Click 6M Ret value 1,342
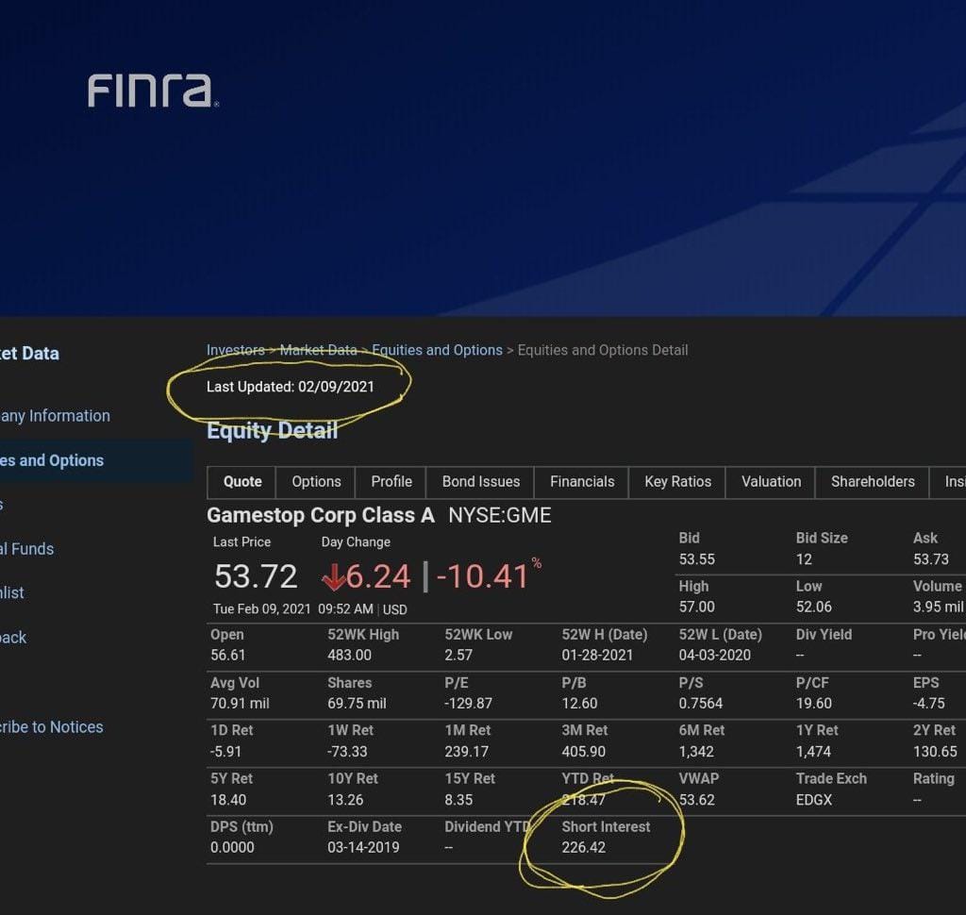Screen dimensions: 966x915 coord(696,752)
